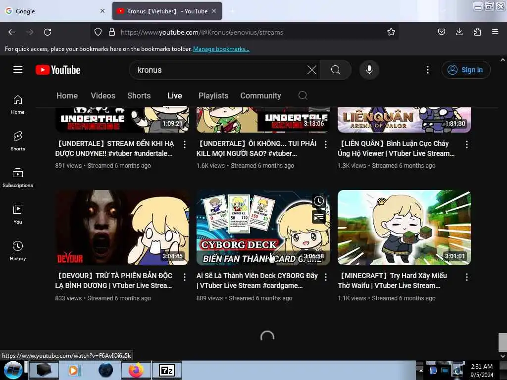Open Windows Start menu orb
This screenshot has width=507, height=380.
tap(13, 370)
